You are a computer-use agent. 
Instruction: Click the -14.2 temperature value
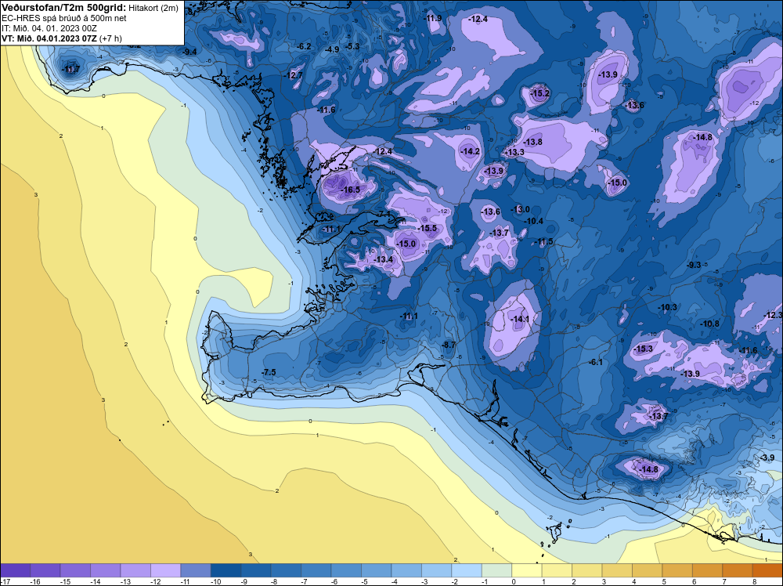coord(471,151)
